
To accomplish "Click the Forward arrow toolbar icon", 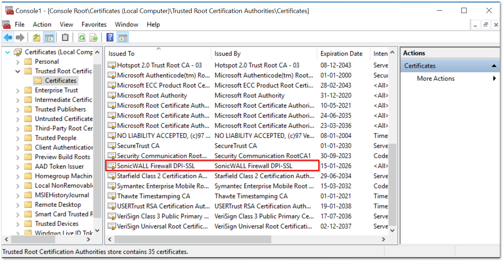I will click(20, 37).
